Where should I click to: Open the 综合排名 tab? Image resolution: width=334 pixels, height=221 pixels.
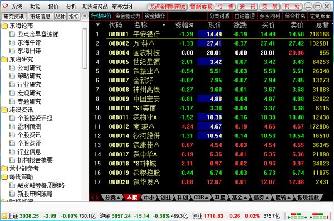pos(295,16)
